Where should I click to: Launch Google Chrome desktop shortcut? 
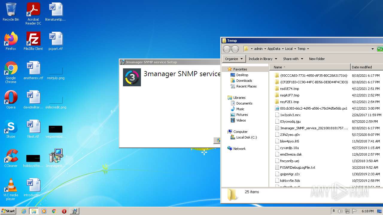(11, 72)
